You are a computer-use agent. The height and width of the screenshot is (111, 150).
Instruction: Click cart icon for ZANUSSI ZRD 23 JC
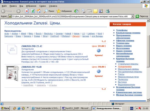(98, 50)
